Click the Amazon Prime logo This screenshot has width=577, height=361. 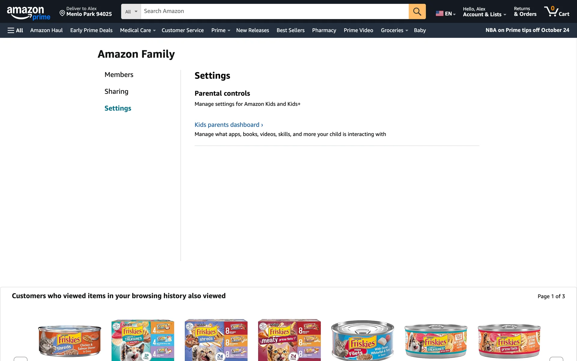tap(28, 13)
